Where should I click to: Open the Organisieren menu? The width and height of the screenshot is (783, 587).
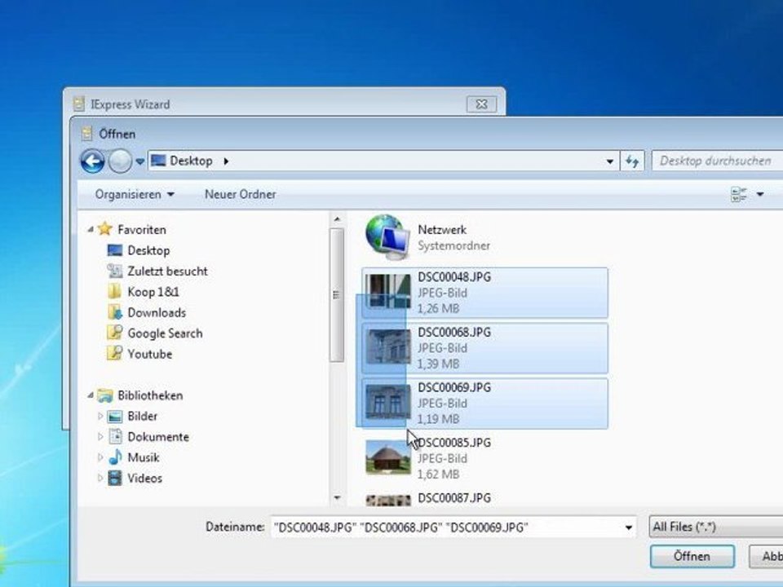pos(135,194)
